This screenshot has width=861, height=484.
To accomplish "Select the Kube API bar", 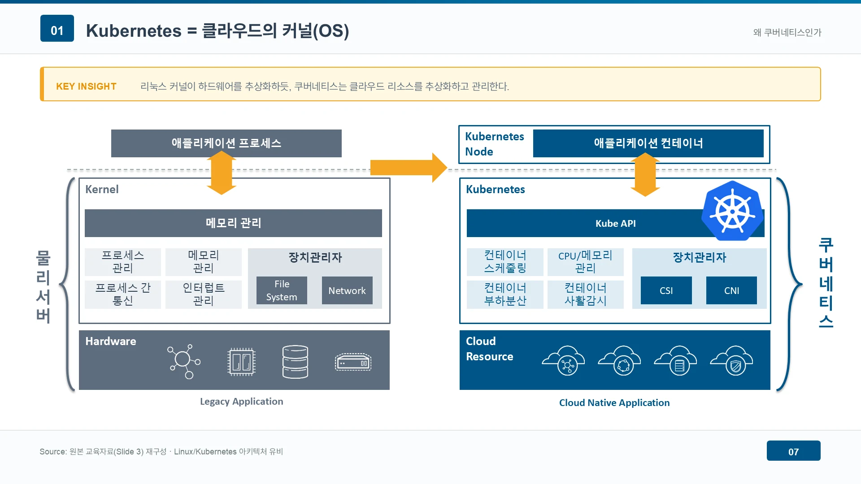I will point(615,223).
